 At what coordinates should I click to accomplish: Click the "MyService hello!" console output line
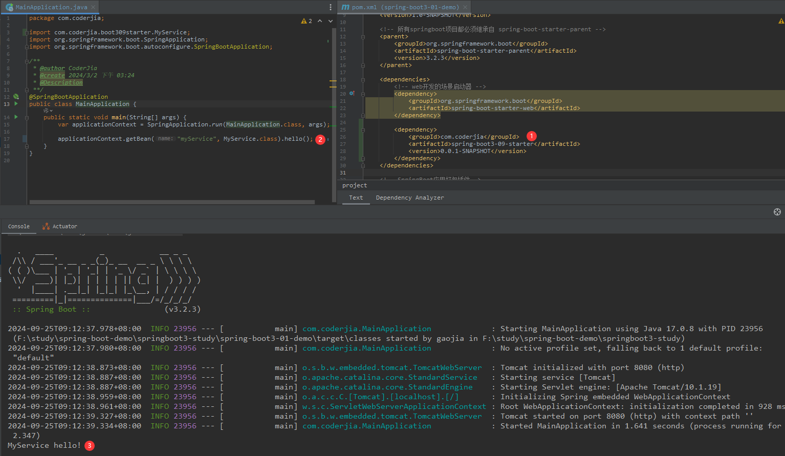point(44,445)
